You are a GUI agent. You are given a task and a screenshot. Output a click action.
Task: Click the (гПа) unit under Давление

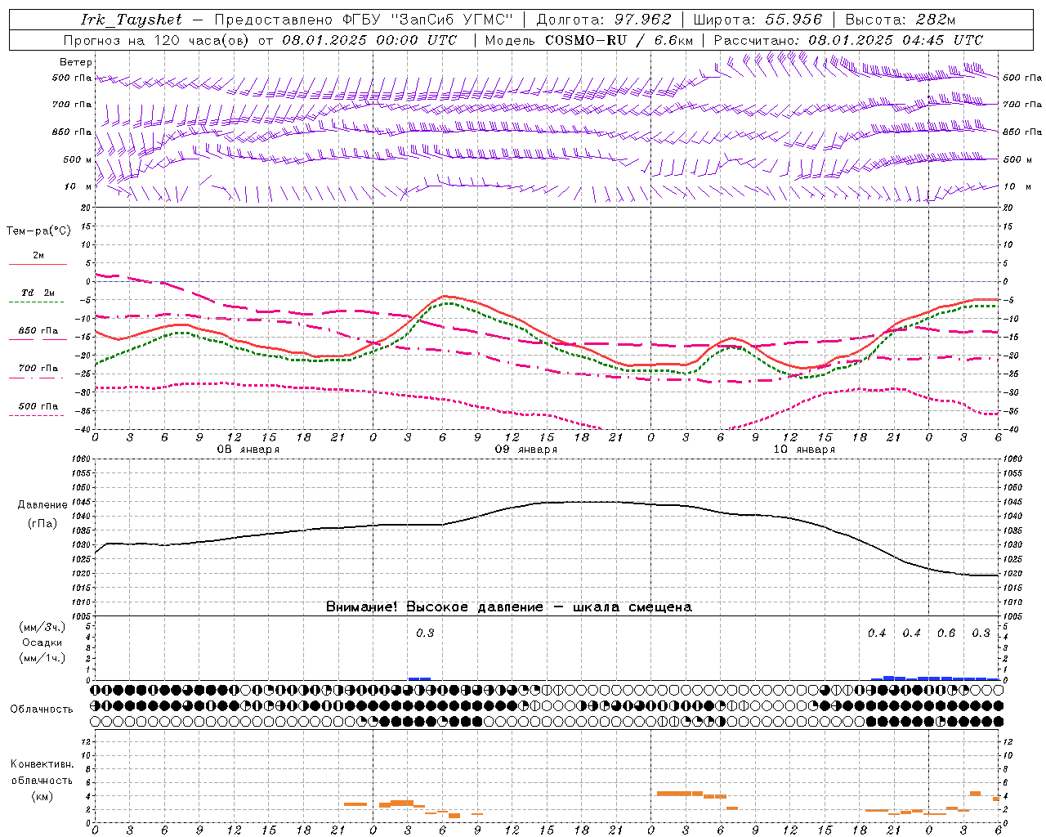pyautogui.click(x=42, y=524)
